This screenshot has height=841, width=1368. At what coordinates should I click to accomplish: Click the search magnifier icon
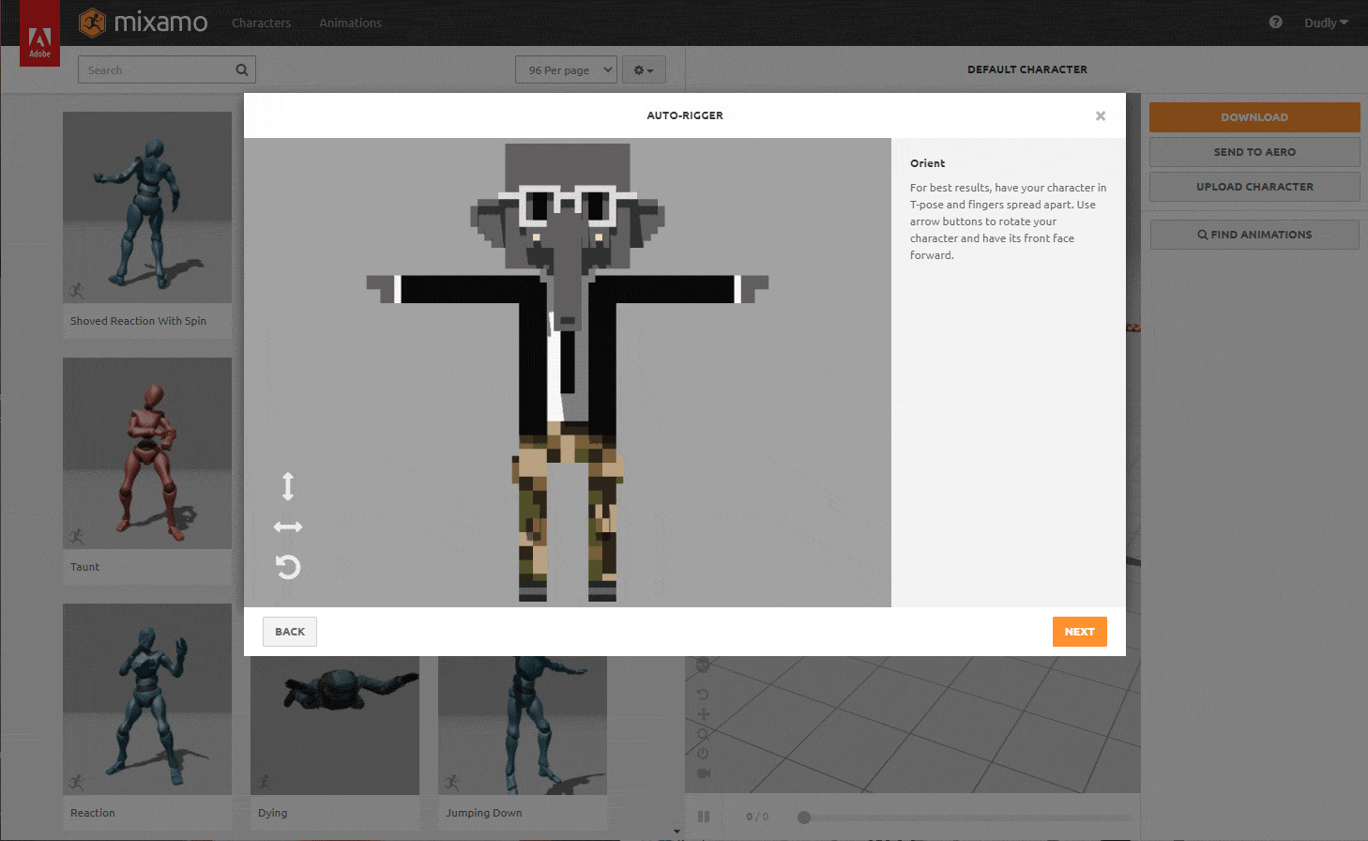[242, 69]
